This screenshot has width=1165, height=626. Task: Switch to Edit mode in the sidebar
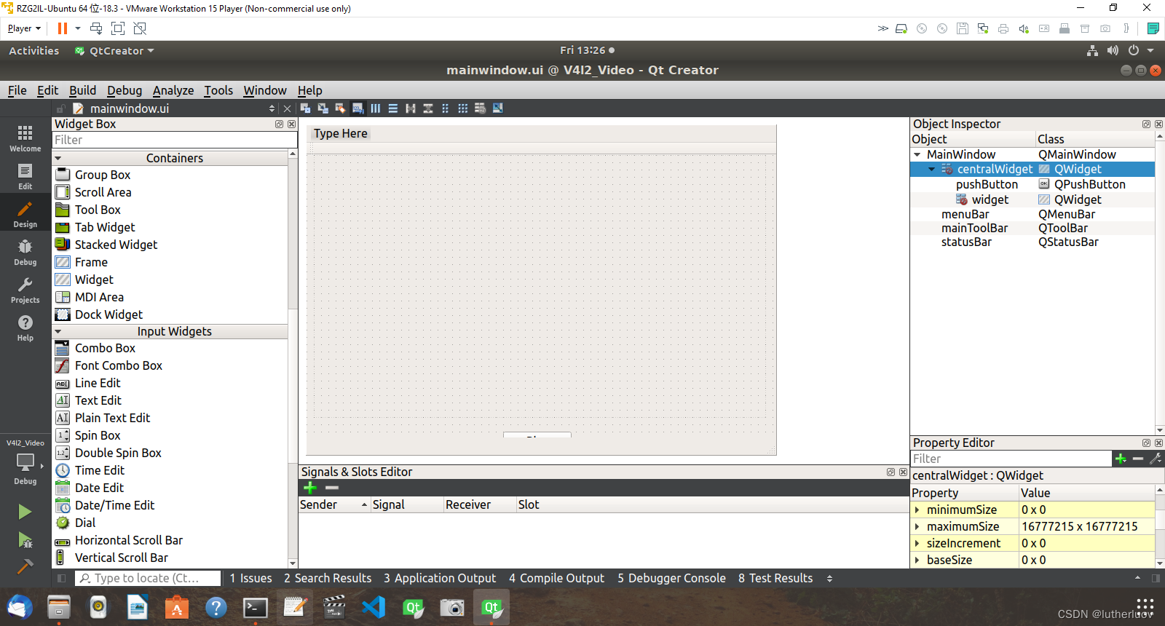(25, 175)
